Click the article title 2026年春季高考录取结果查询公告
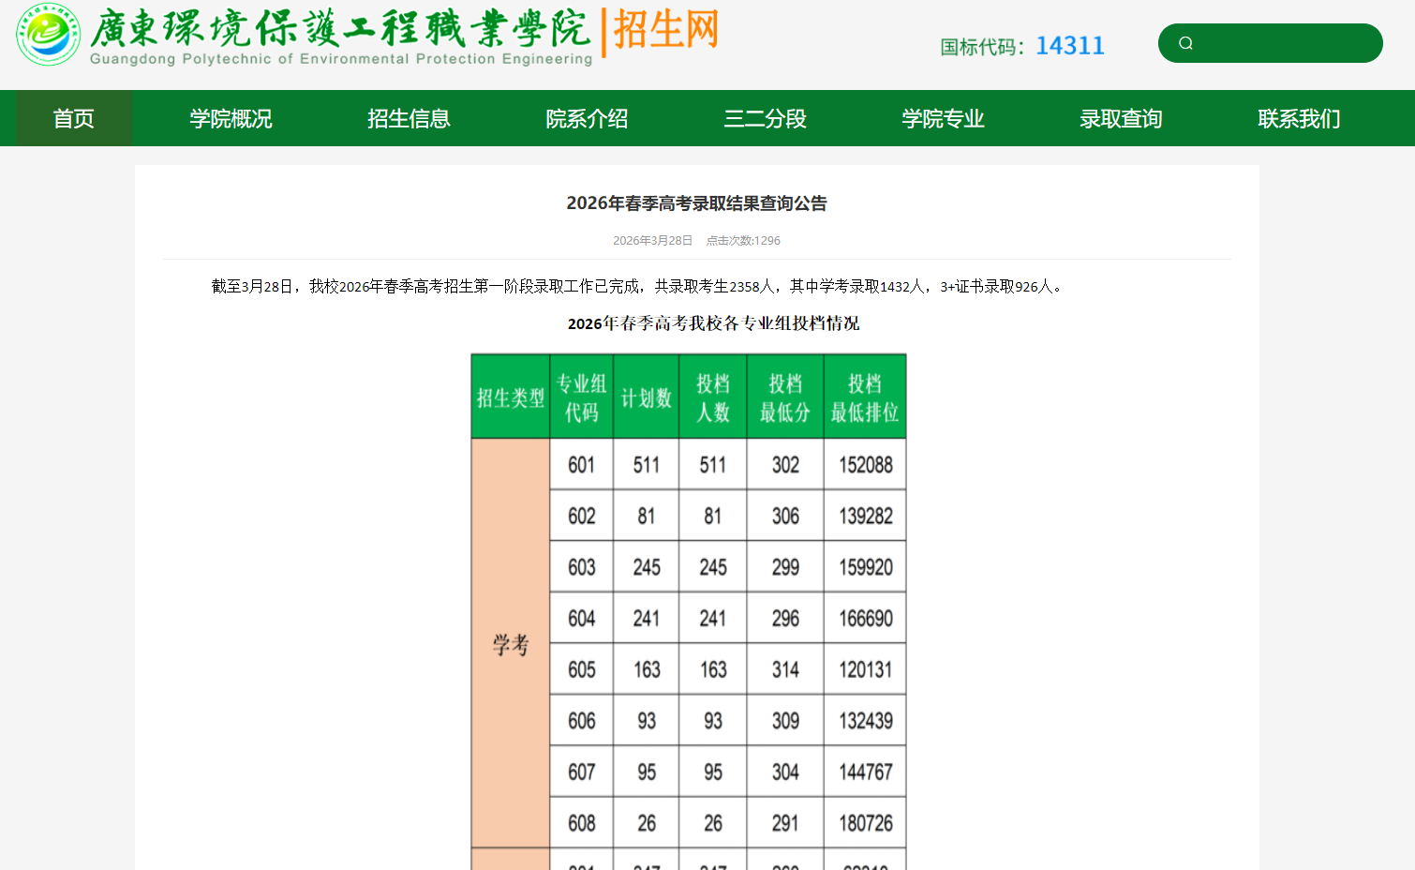Viewport: 1415px width, 870px height. [x=697, y=202]
